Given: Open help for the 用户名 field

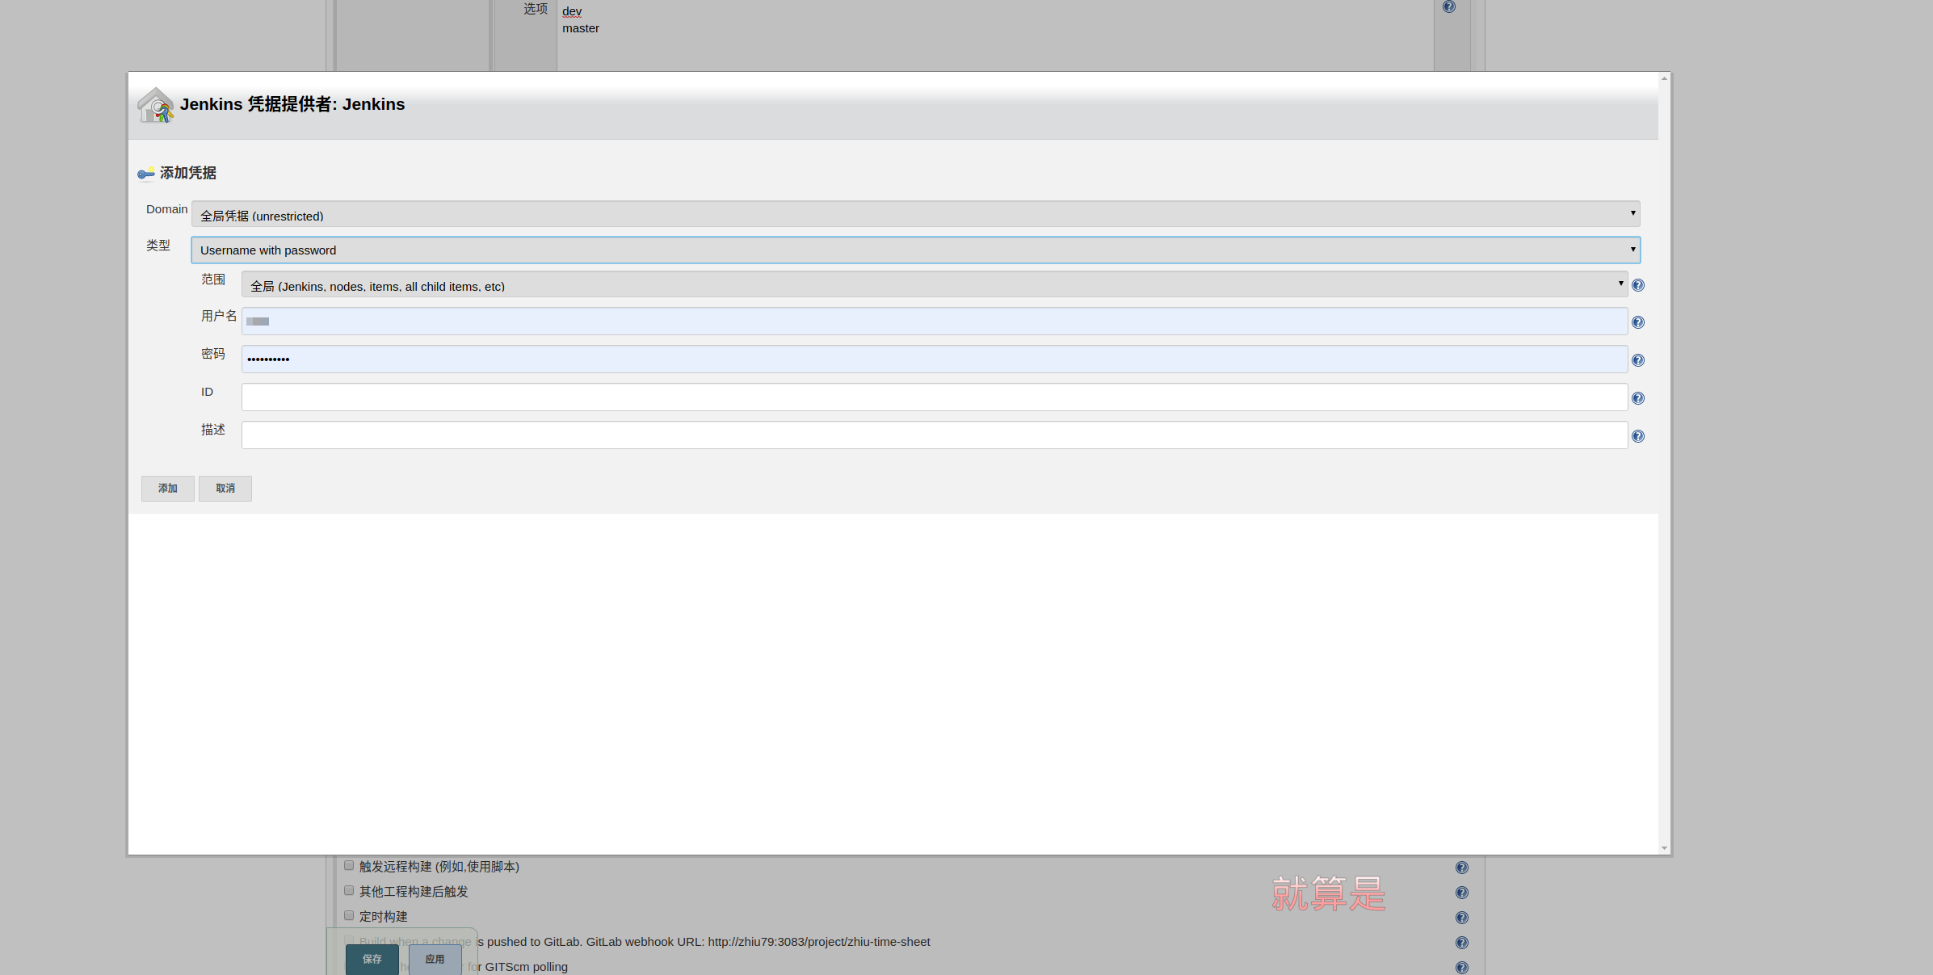Looking at the screenshot, I should coord(1638,322).
